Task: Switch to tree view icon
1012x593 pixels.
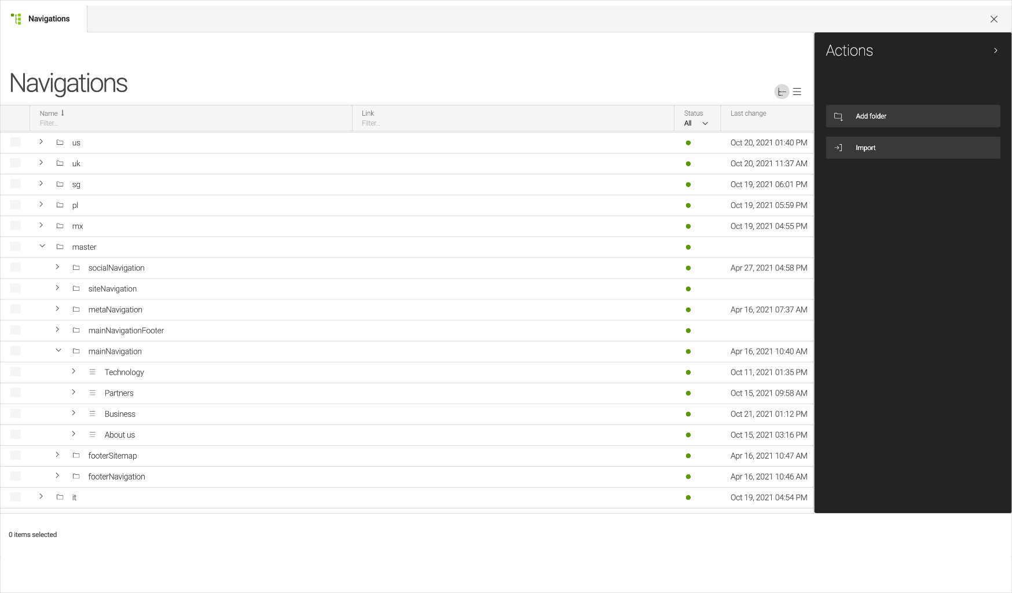Action: click(782, 91)
